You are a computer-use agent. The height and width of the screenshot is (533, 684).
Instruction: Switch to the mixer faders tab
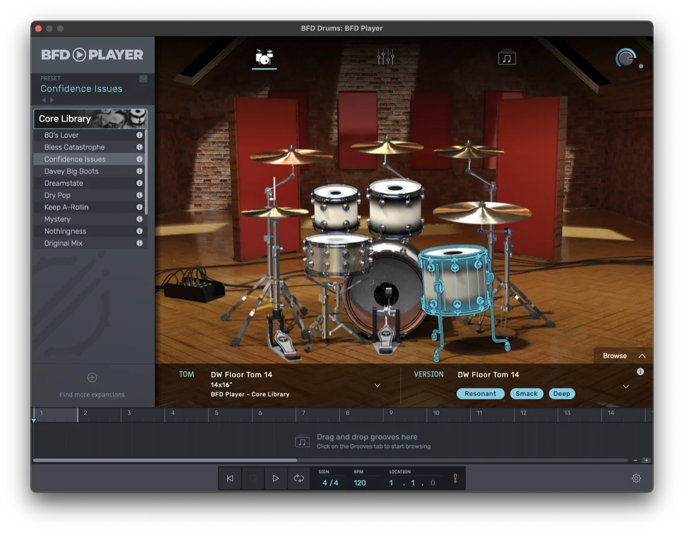coord(385,57)
